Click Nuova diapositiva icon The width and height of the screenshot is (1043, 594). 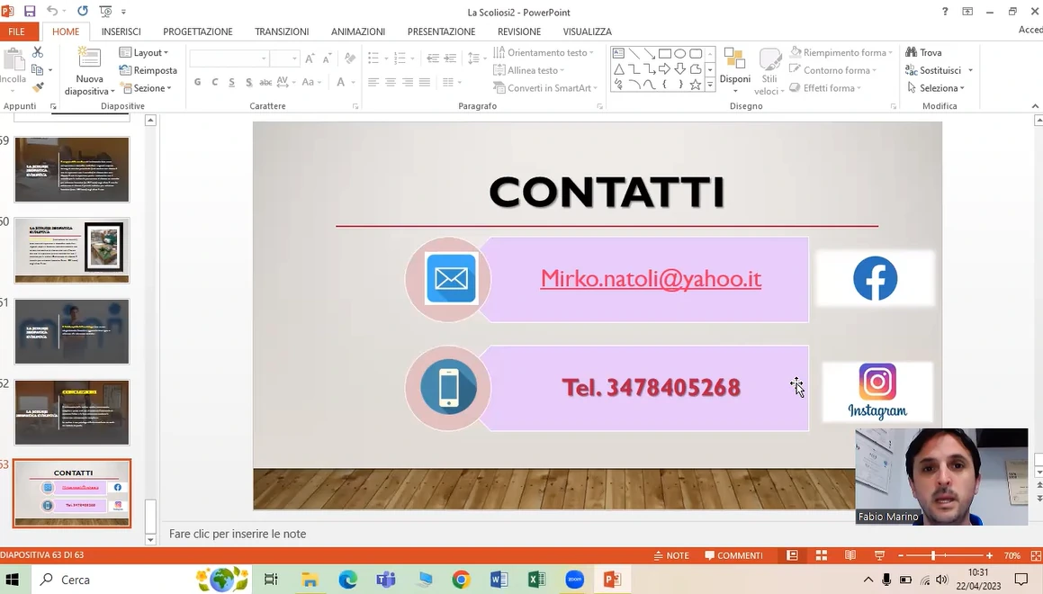88,58
